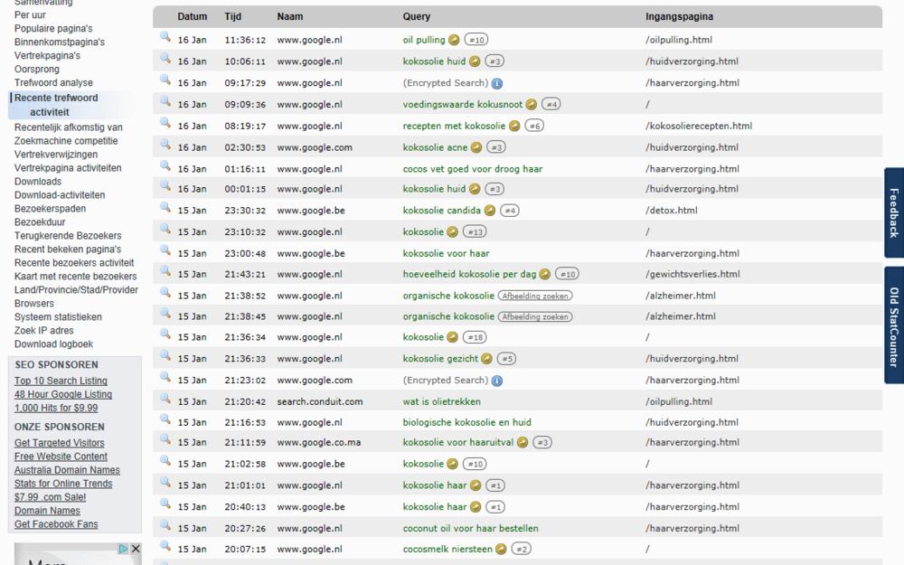Click the magnifier icon for the 21:11:59 row
Image resolution: width=904 pixels, height=565 pixels.
pyautogui.click(x=165, y=440)
